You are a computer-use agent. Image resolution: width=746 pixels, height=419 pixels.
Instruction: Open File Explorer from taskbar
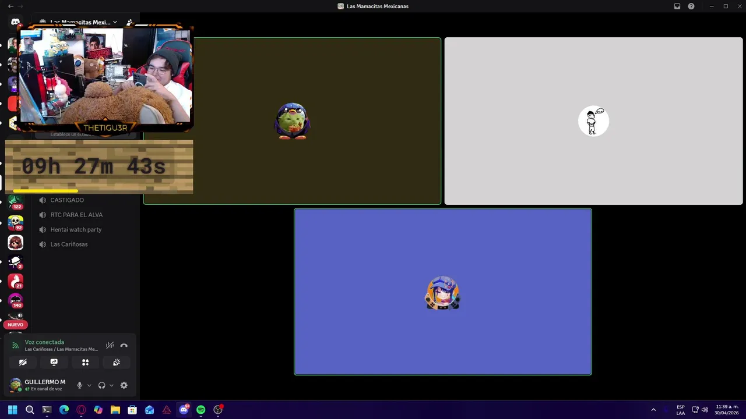(x=115, y=410)
